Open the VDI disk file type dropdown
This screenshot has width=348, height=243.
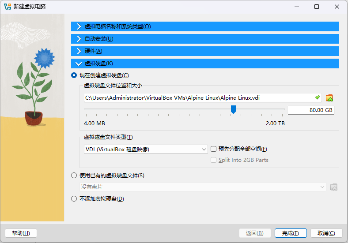click(146, 149)
